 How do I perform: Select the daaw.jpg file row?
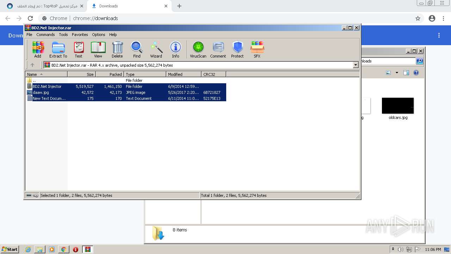click(x=126, y=92)
